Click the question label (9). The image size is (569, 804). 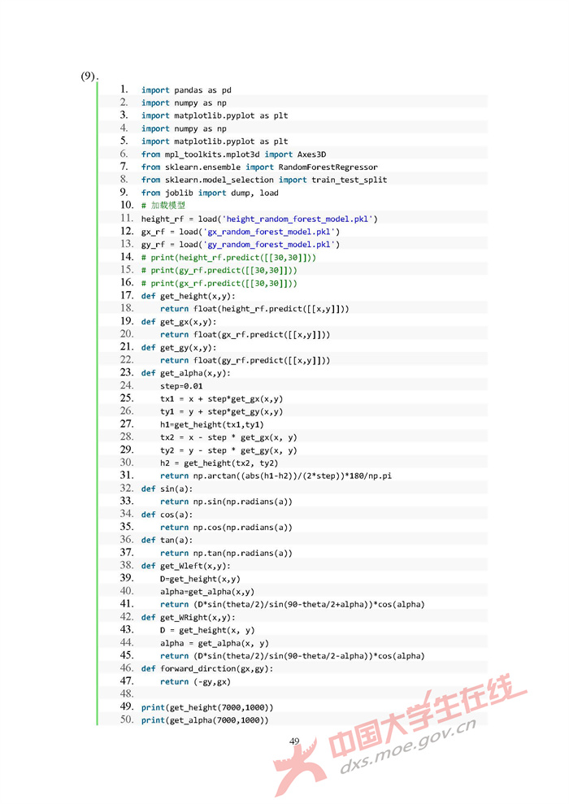click(x=89, y=76)
